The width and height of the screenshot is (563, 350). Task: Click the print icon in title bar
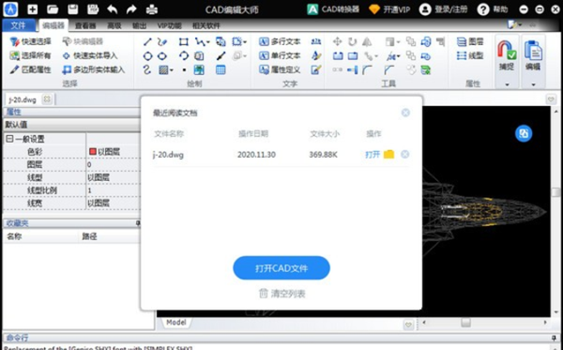coord(152,9)
